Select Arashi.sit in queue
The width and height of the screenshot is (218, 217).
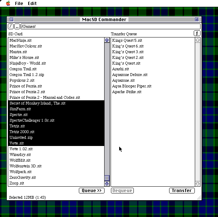pyautogui.click(x=153, y=69)
